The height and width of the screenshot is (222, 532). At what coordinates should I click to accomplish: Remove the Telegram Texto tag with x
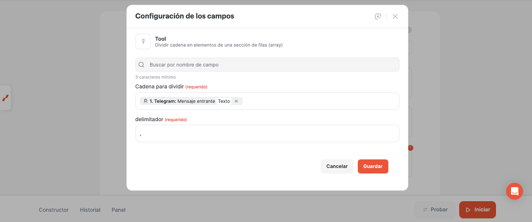point(236,101)
